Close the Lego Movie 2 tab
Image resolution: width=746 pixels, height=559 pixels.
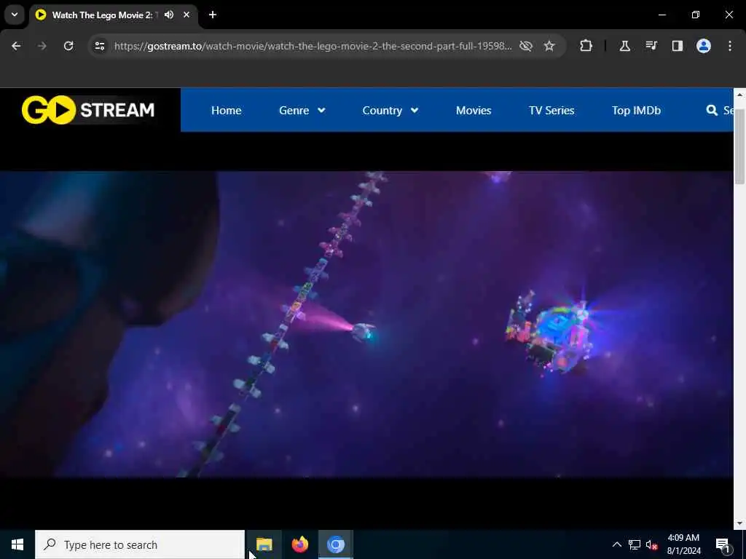pos(186,15)
